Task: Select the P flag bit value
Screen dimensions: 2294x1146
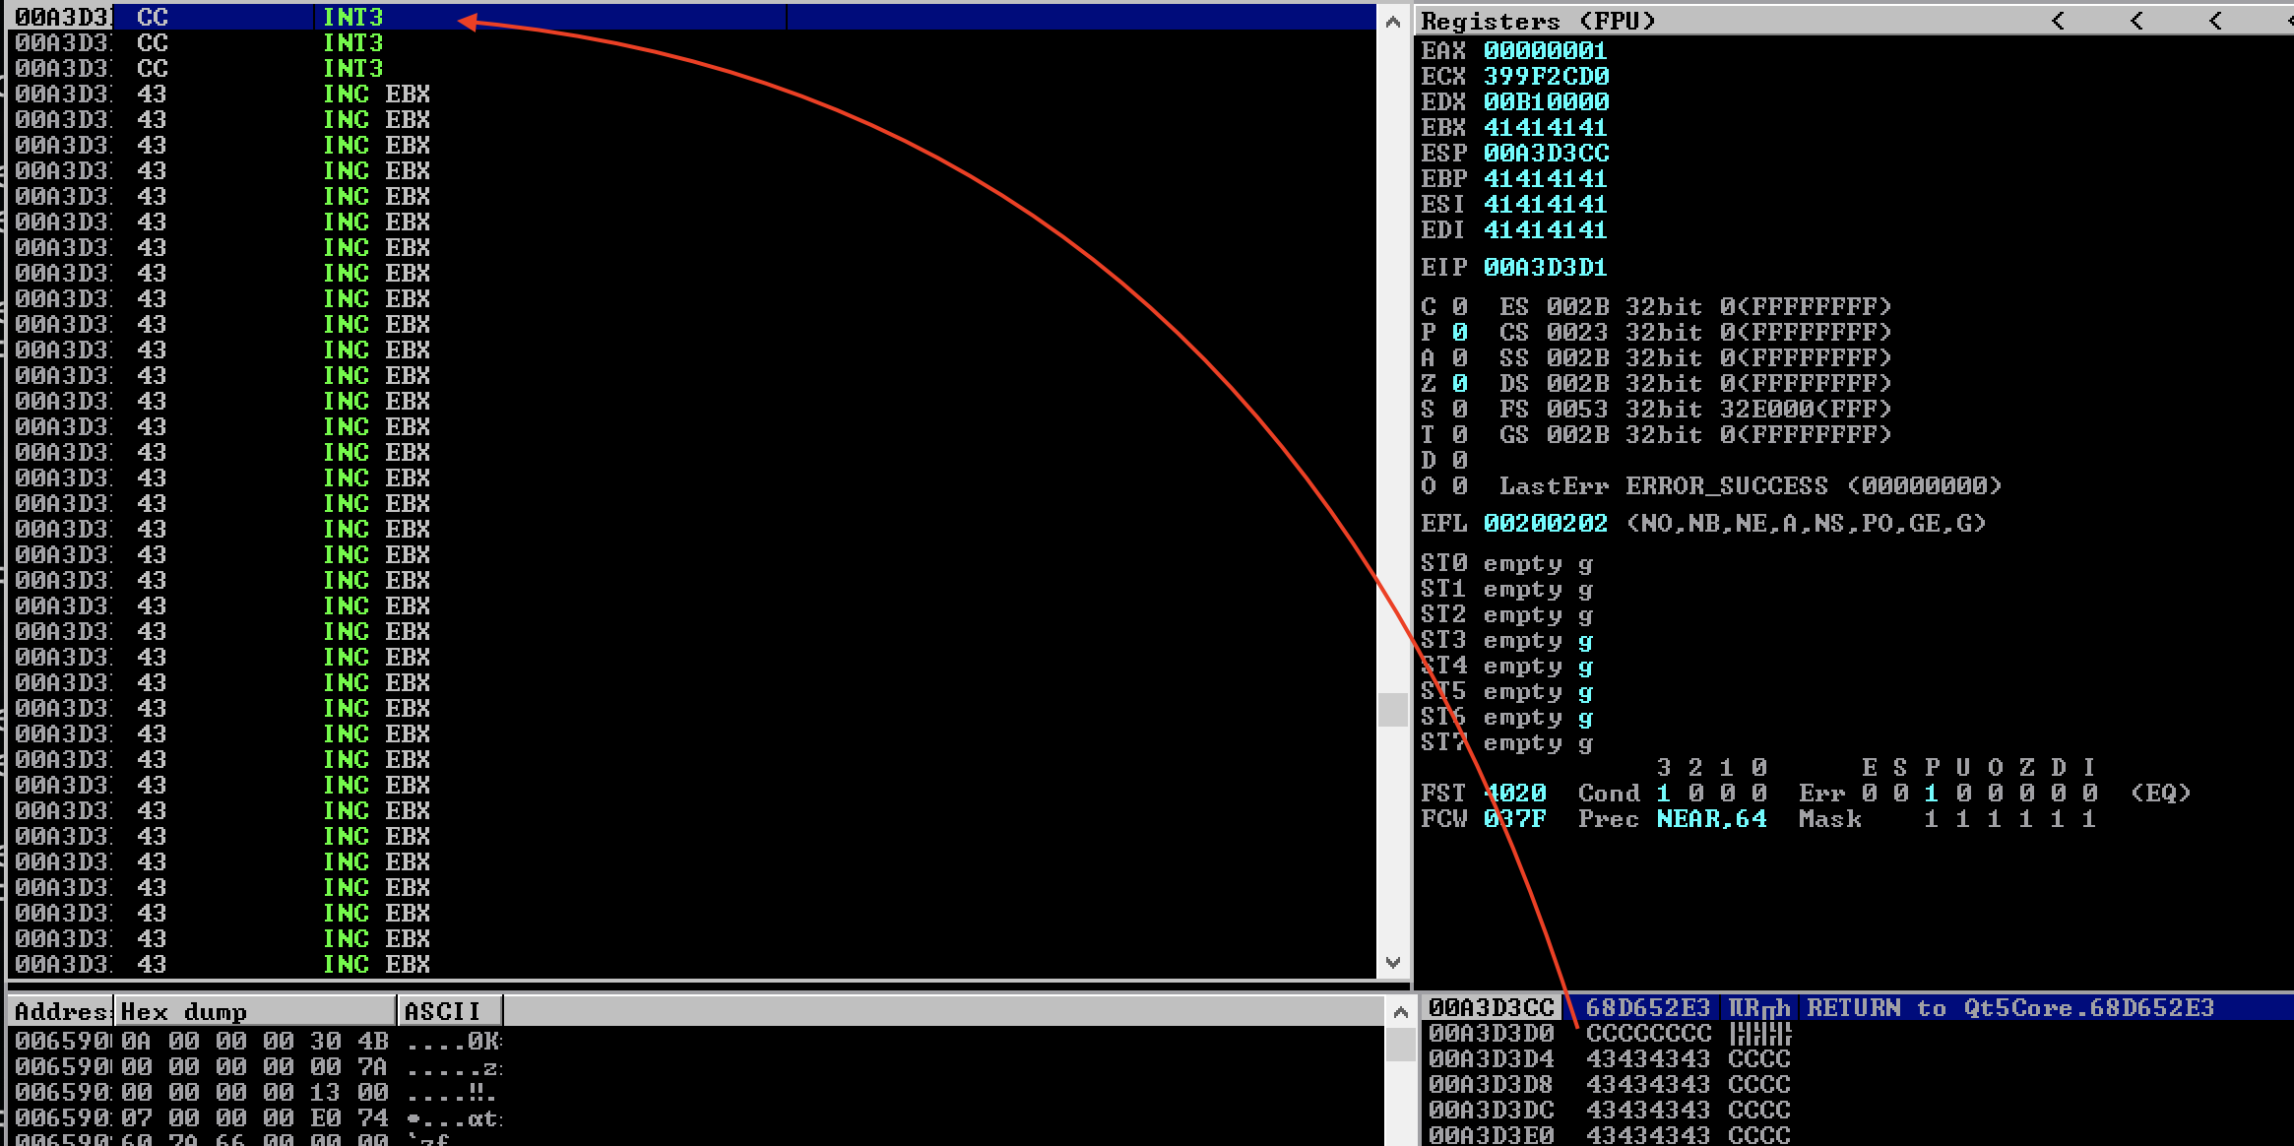Action: [x=1459, y=332]
